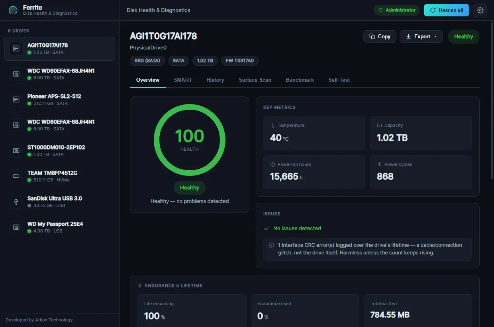Click the disk icon beside Capacity label

(x=379, y=125)
